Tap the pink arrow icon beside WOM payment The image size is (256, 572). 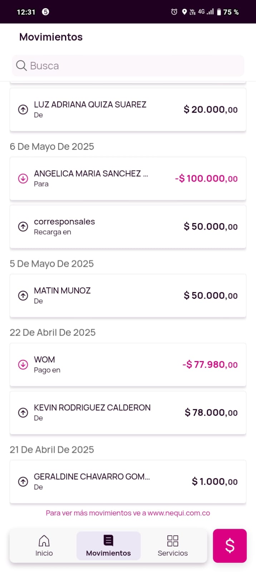click(x=23, y=364)
